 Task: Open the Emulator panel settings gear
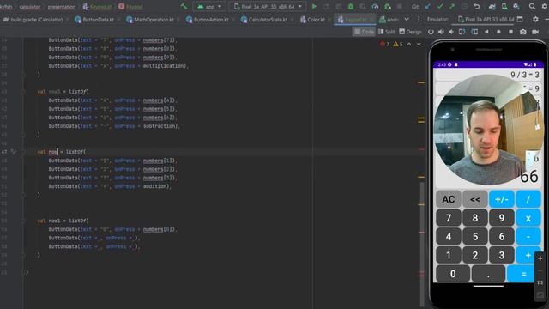535,19
